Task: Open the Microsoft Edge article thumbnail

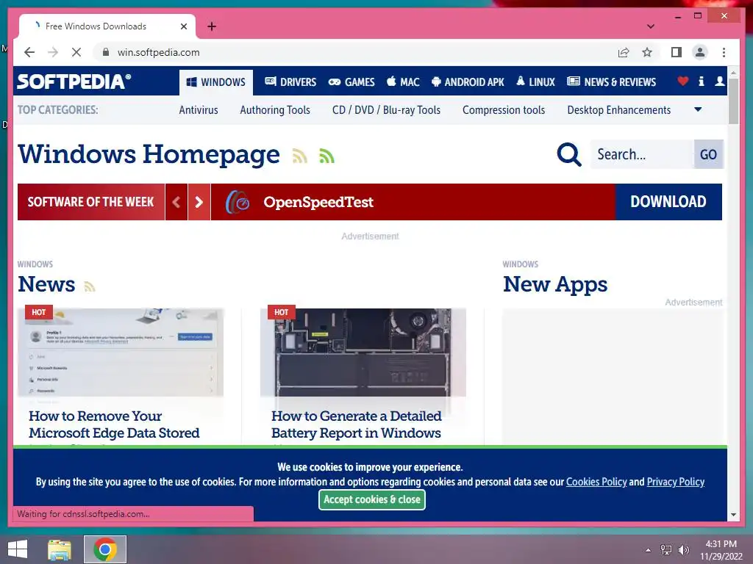Action: tap(121, 352)
